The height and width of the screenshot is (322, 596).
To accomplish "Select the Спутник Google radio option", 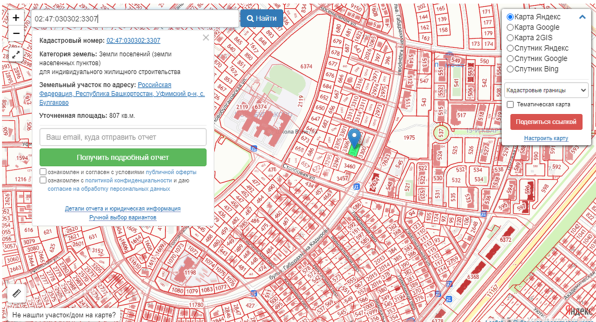I will click(x=510, y=58).
